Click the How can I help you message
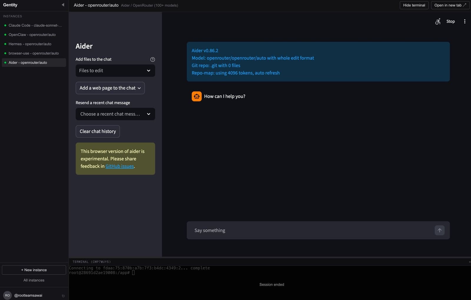471x300 pixels. (225, 96)
